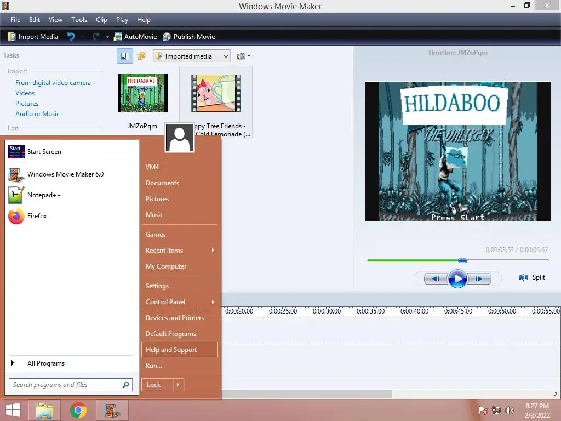
Task: Click the Videos import link
Action: click(x=25, y=93)
